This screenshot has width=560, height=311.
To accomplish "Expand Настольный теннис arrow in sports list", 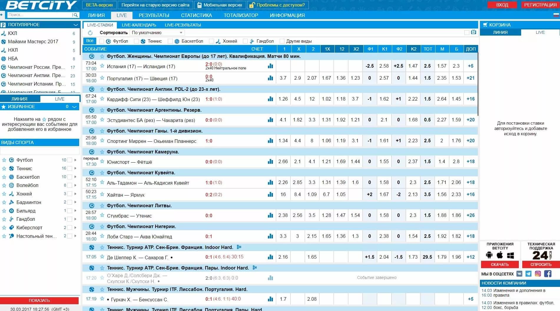I will click(x=75, y=236).
